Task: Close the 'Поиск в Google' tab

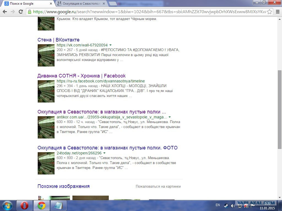Action: tap(51, 3)
